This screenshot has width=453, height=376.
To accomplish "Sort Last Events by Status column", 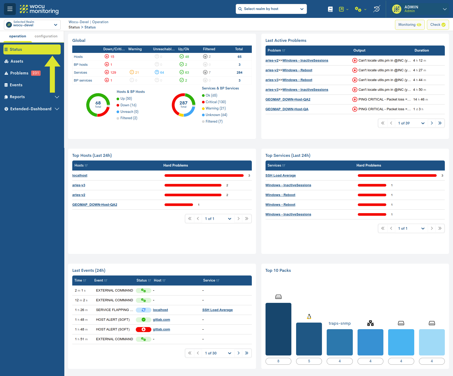I will pyautogui.click(x=150, y=280).
